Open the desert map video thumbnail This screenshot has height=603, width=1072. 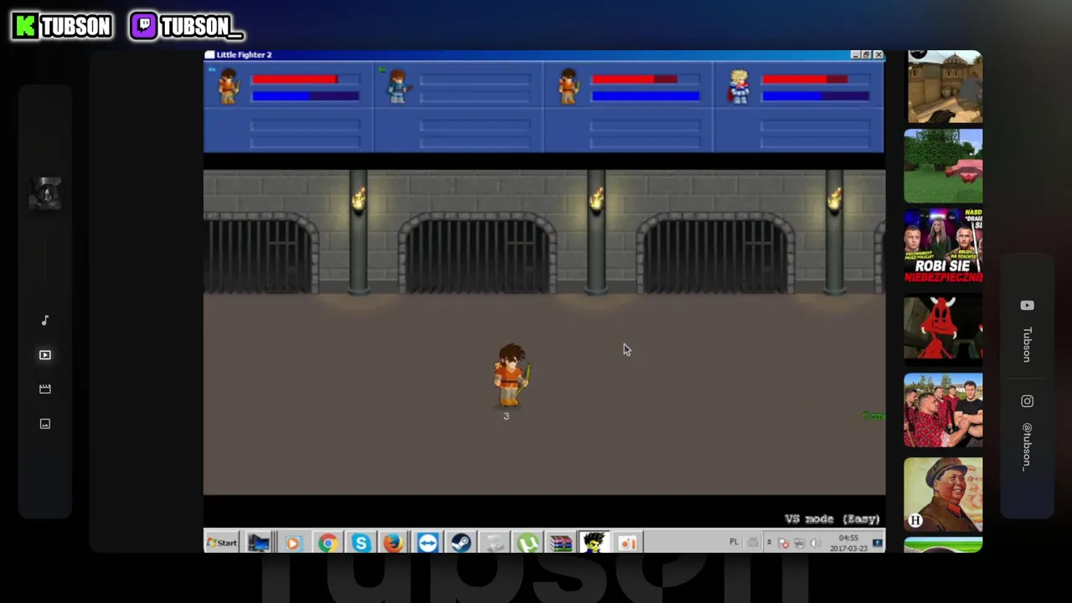(945, 86)
